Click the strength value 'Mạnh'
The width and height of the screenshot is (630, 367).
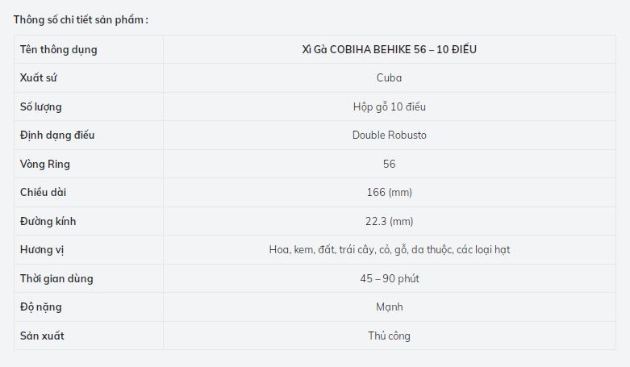point(389,307)
